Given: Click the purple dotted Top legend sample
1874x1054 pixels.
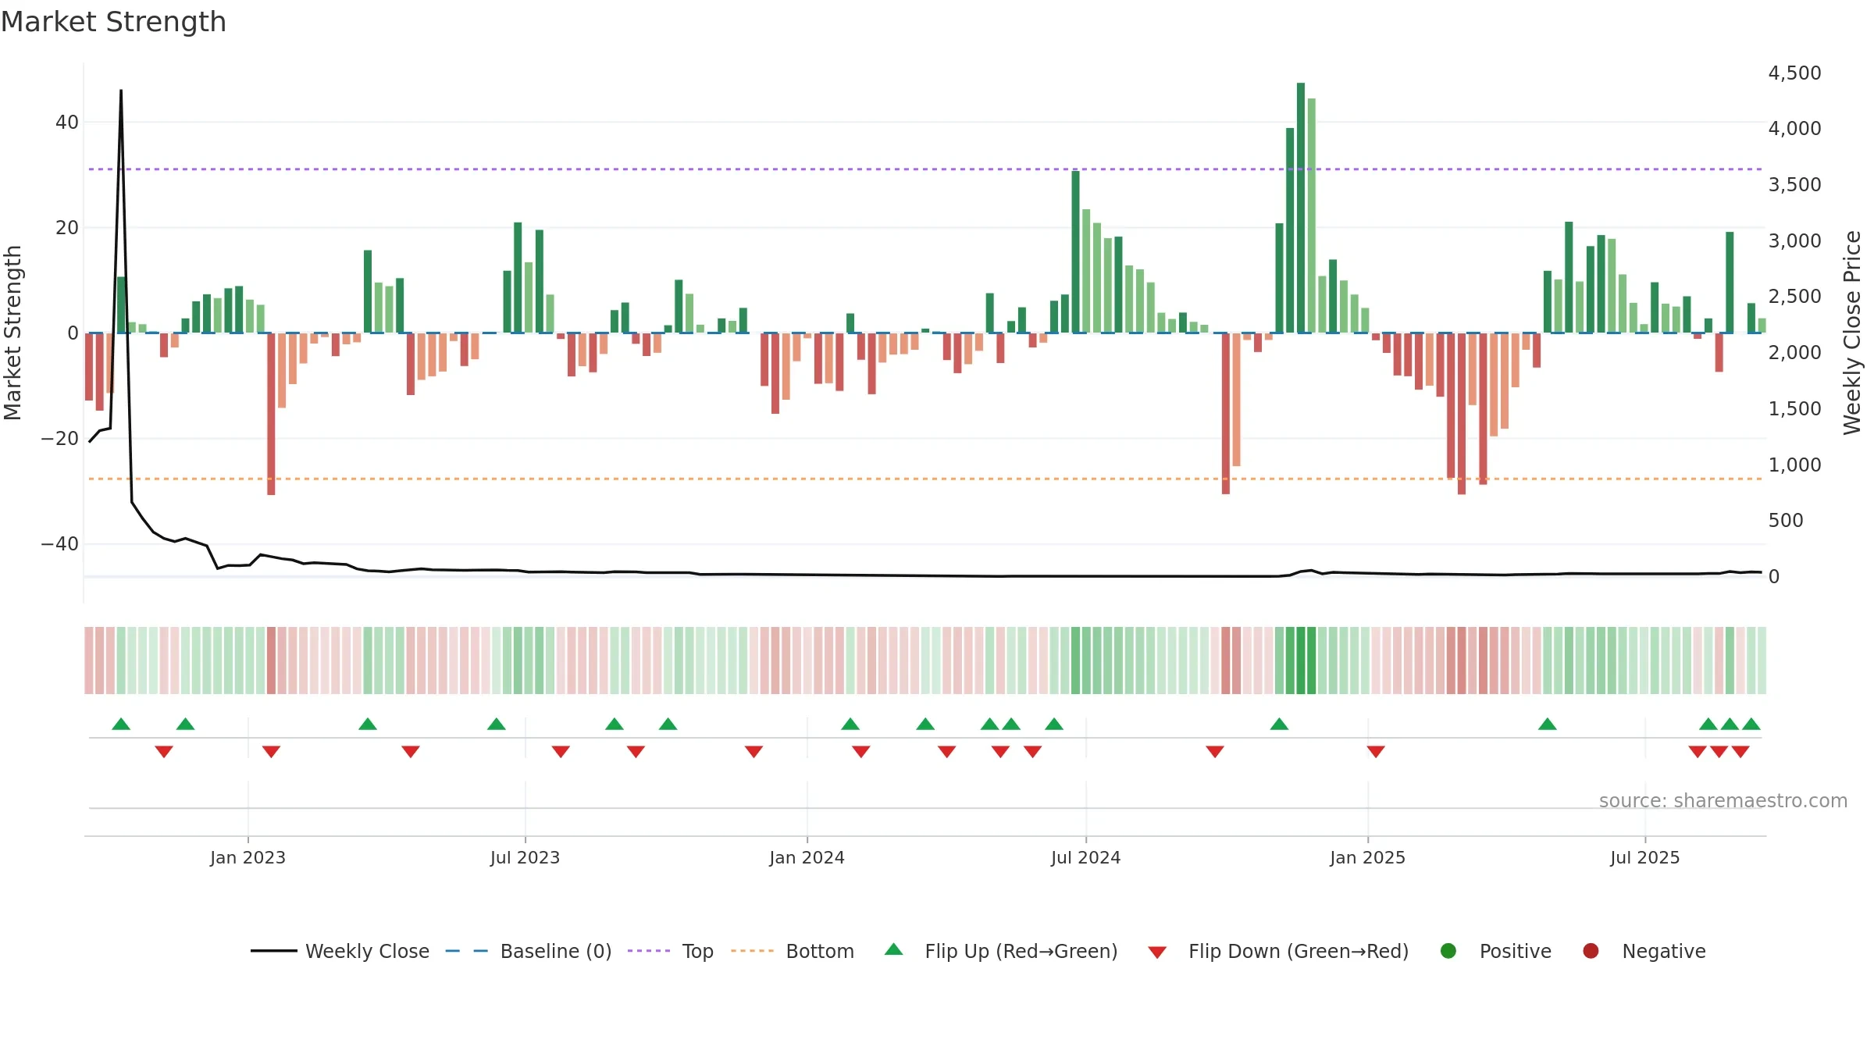Looking at the screenshot, I should 649,951.
